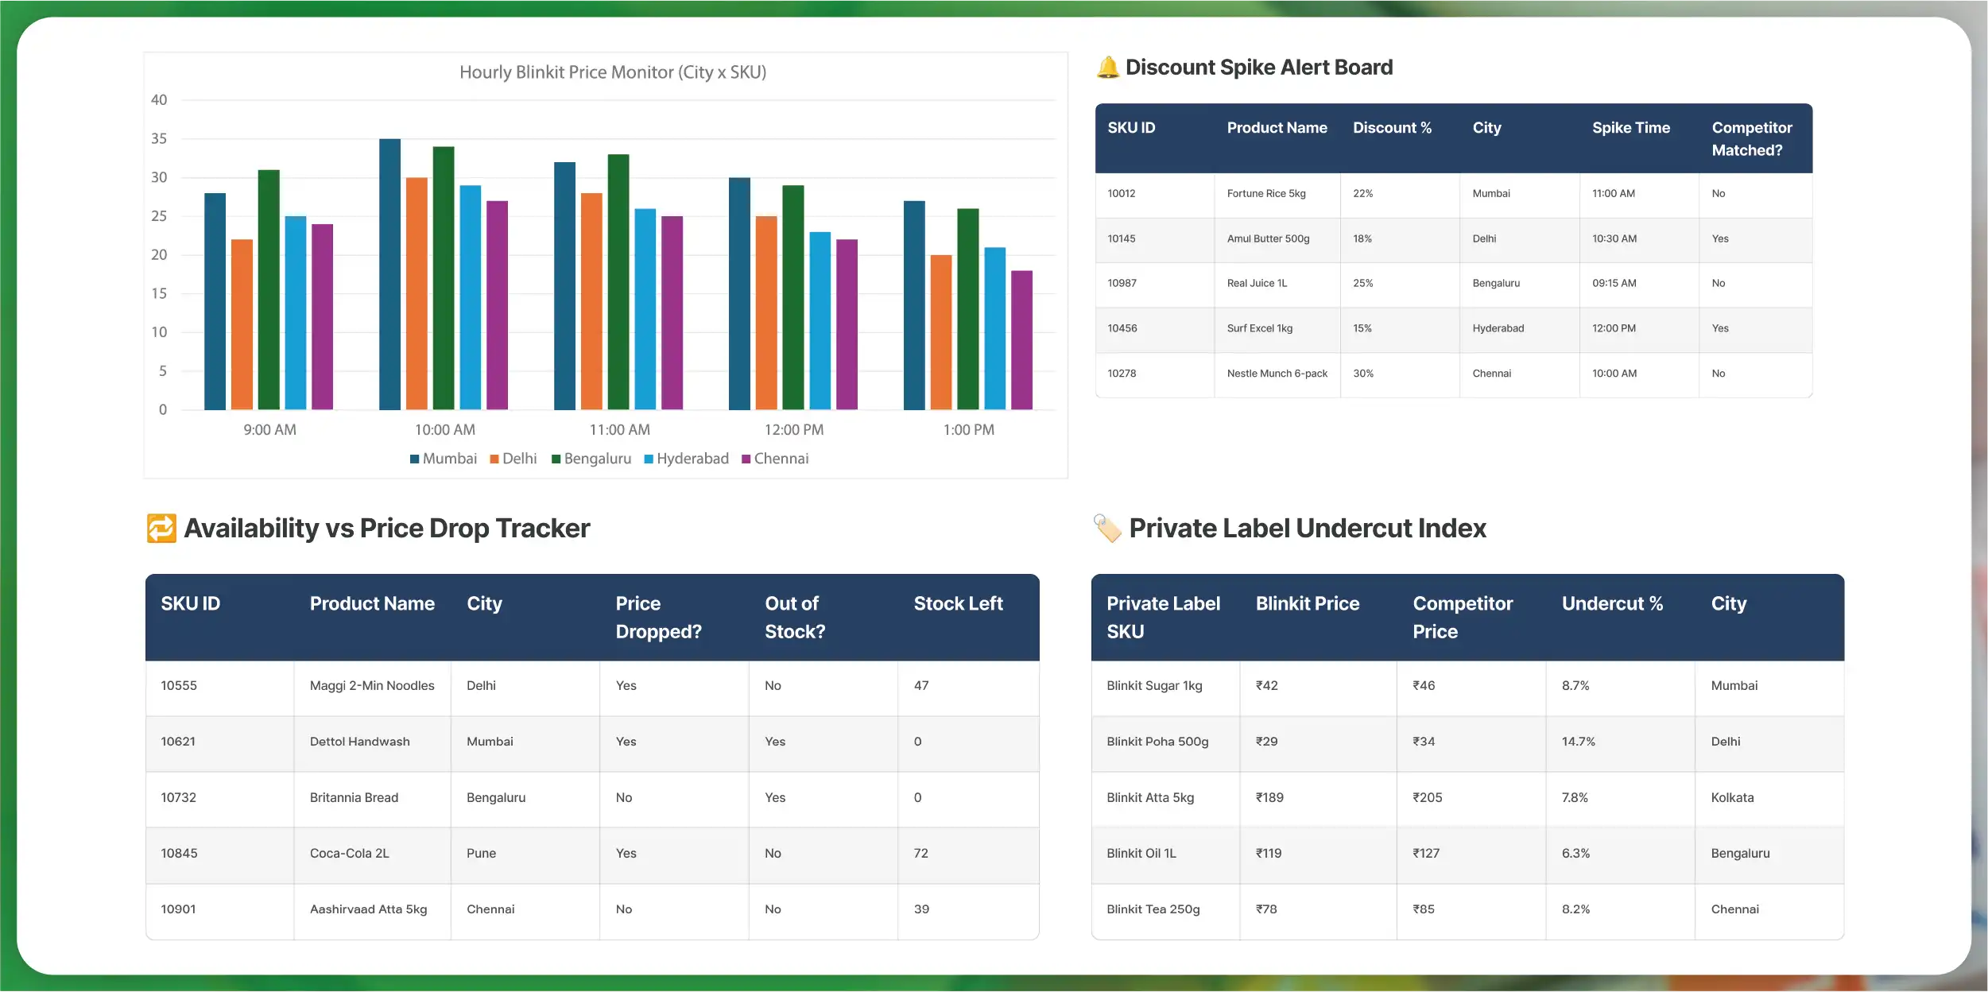
Task: Select the Fortune Rice 5kg row
Action: pos(1265,194)
